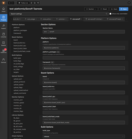Open the Boards sidebar icon

click(4, 44)
